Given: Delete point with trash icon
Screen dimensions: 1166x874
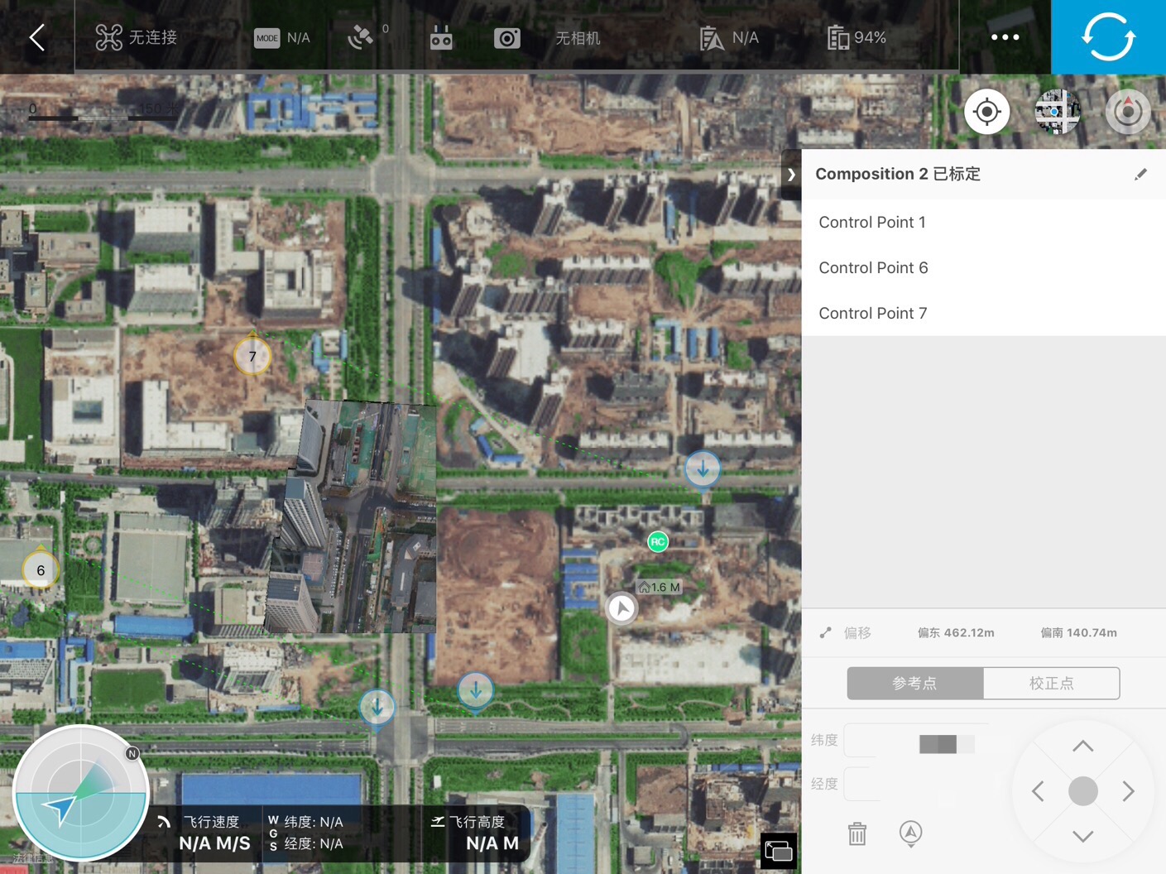Looking at the screenshot, I should point(857,833).
